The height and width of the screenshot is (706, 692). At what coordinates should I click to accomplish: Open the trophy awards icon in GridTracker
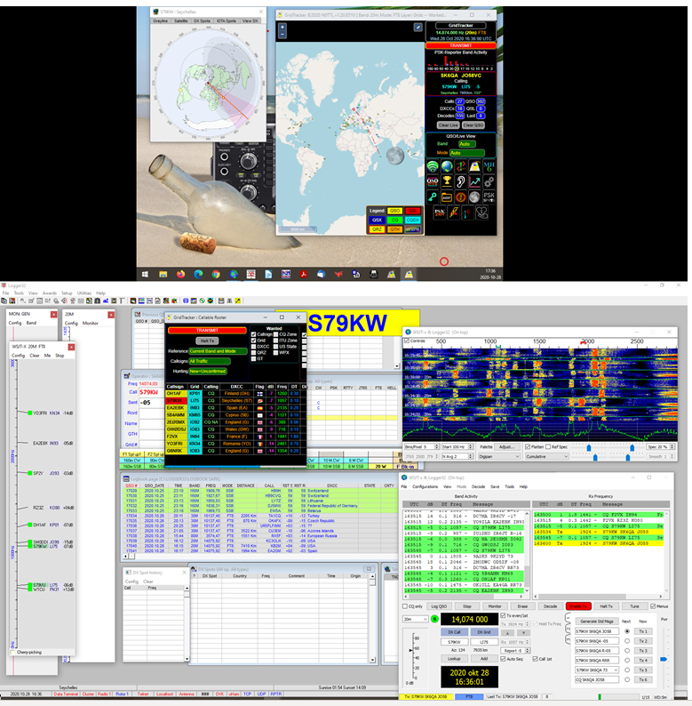(x=446, y=181)
